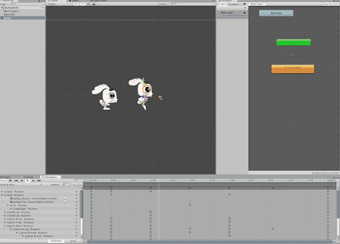
Task: Click Eyebag-Top row option icon
Action: tap(76, 202)
